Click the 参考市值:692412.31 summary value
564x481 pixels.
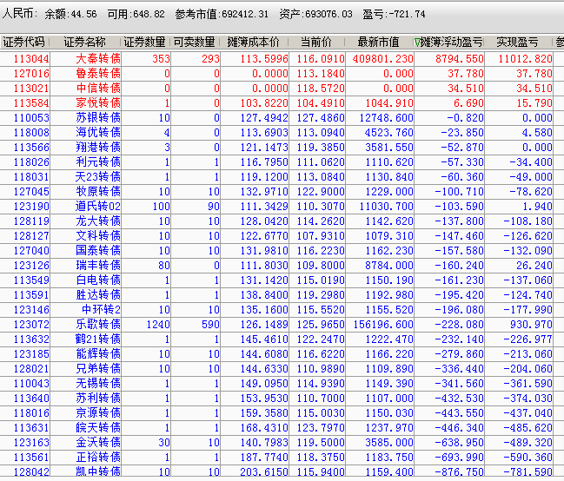pos(222,14)
